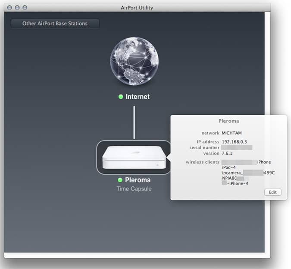The image size is (291, 269).
Task: Click the Internet label text
Action: click(138, 97)
